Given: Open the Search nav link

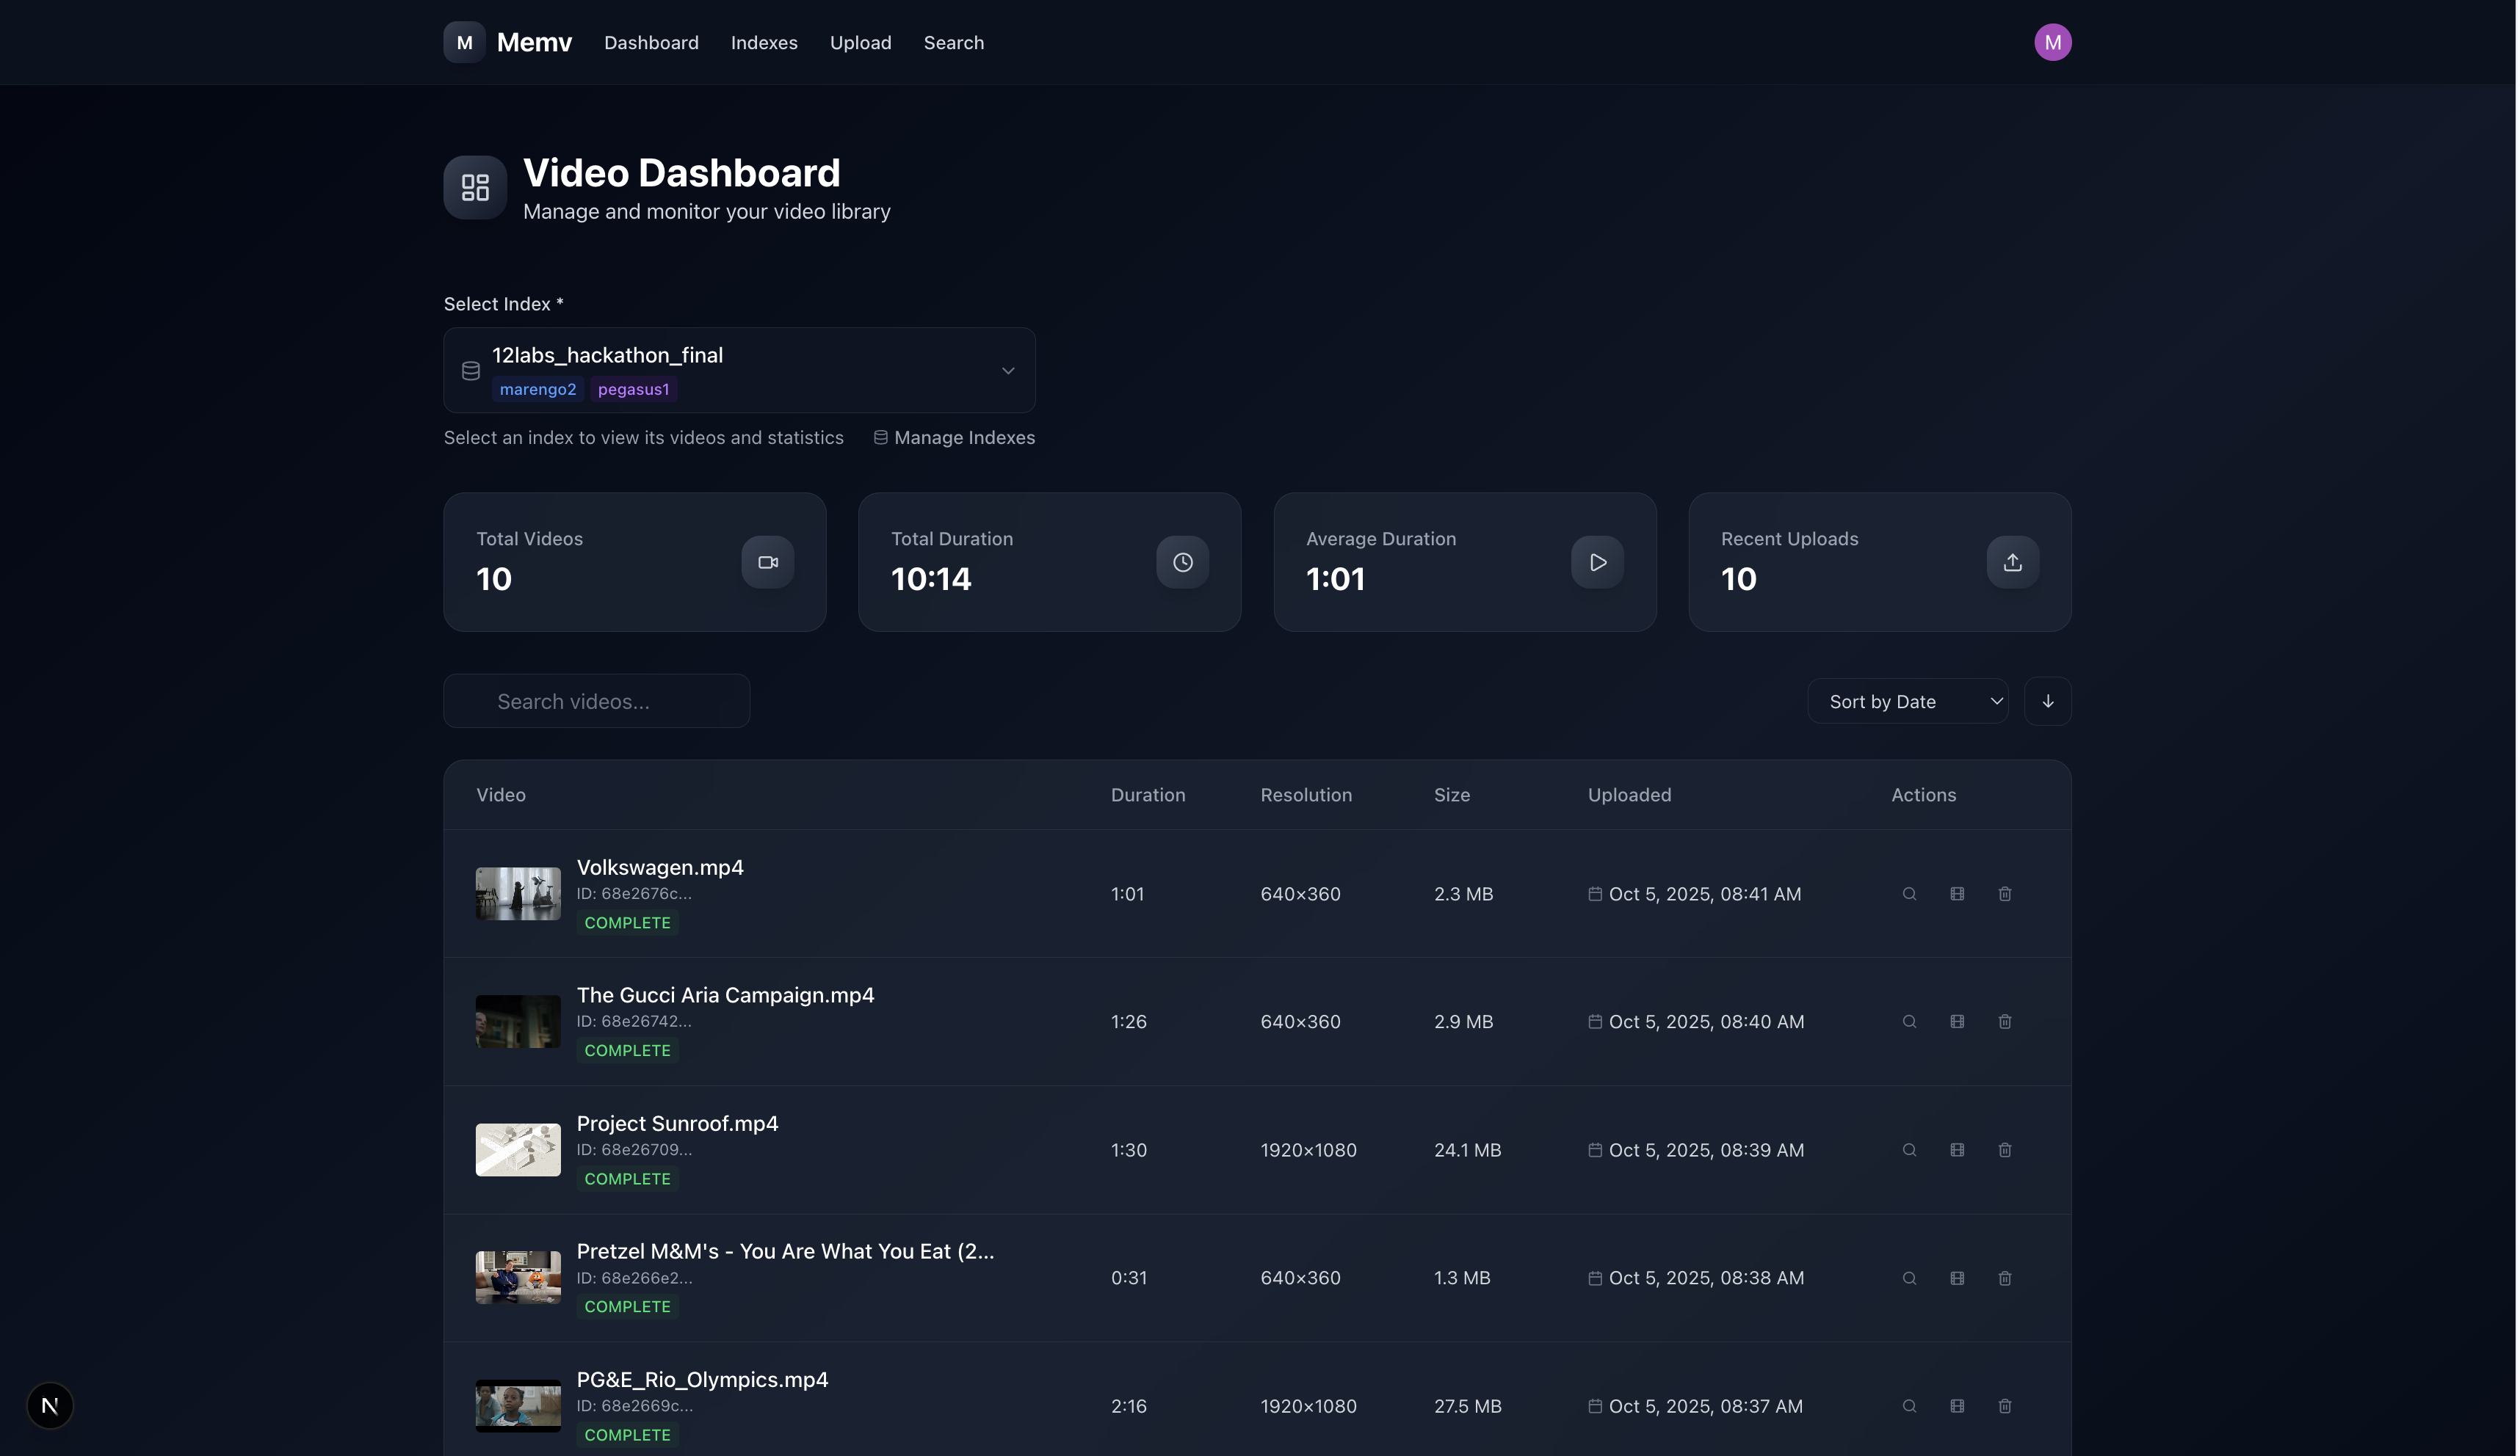Looking at the screenshot, I should tap(953, 43).
